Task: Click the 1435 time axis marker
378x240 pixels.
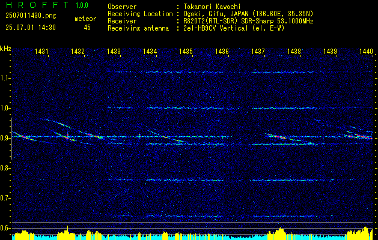Action: 186,51
